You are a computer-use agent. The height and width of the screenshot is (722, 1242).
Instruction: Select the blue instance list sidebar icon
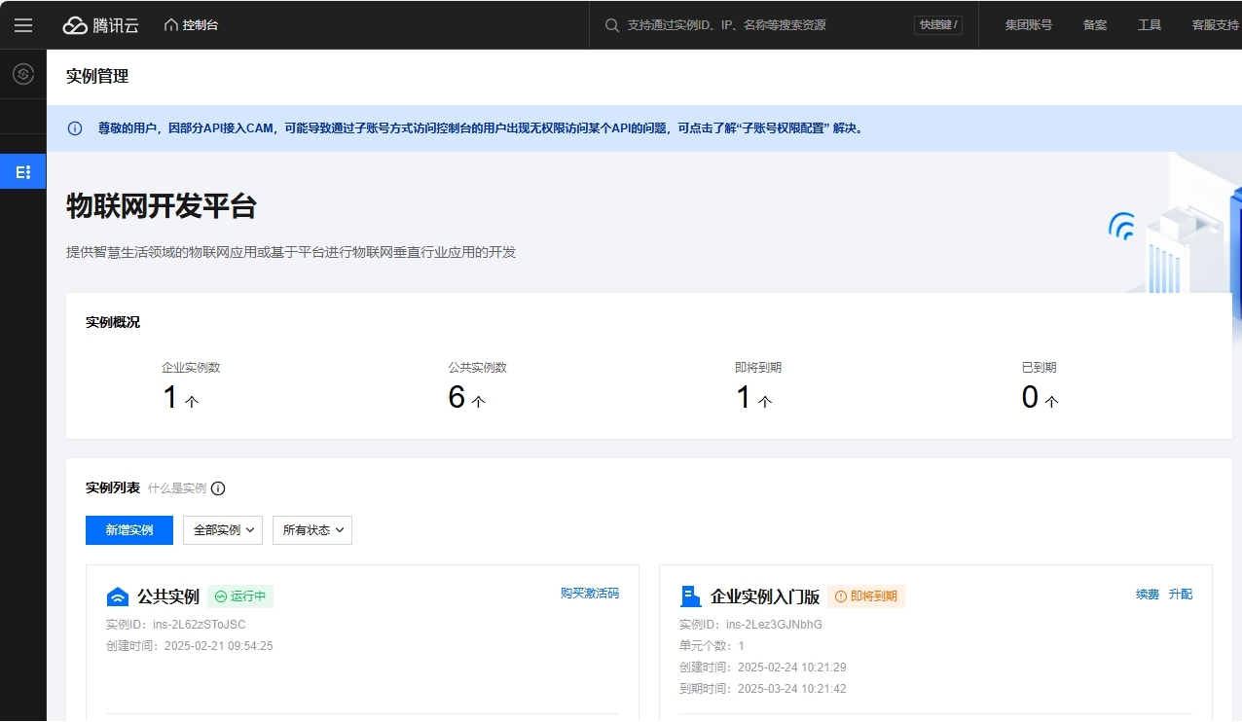23,172
